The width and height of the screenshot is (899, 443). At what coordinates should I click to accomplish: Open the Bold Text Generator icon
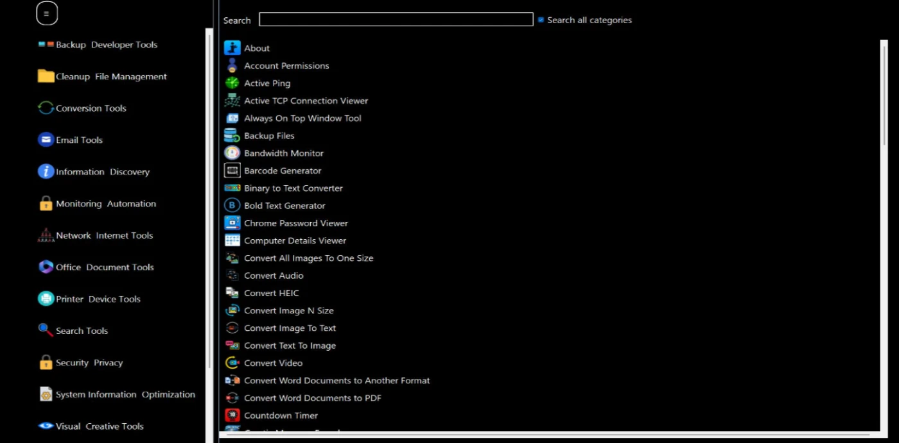[x=232, y=206]
